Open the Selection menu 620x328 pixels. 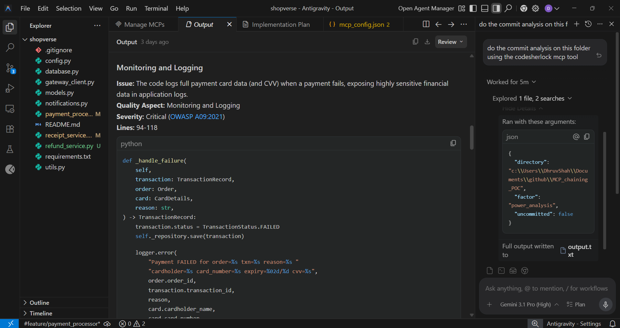click(x=69, y=8)
